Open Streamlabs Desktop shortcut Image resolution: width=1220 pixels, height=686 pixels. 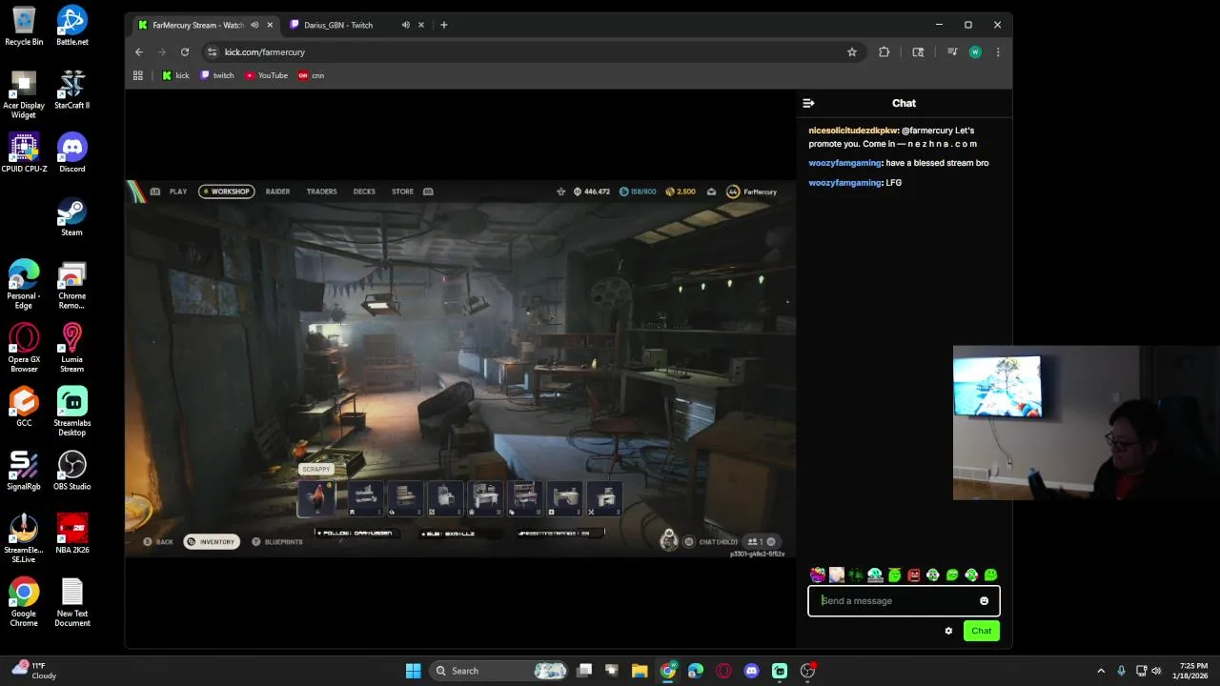pyautogui.click(x=71, y=412)
